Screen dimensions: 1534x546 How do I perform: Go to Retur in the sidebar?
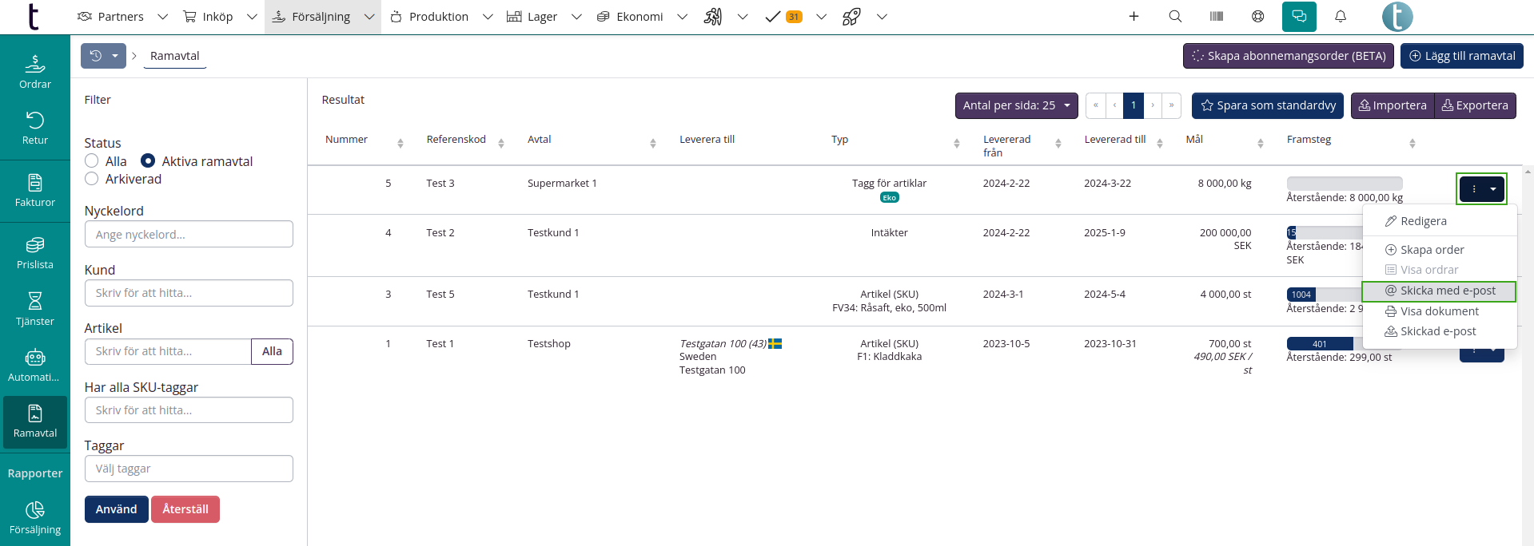[x=35, y=128]
